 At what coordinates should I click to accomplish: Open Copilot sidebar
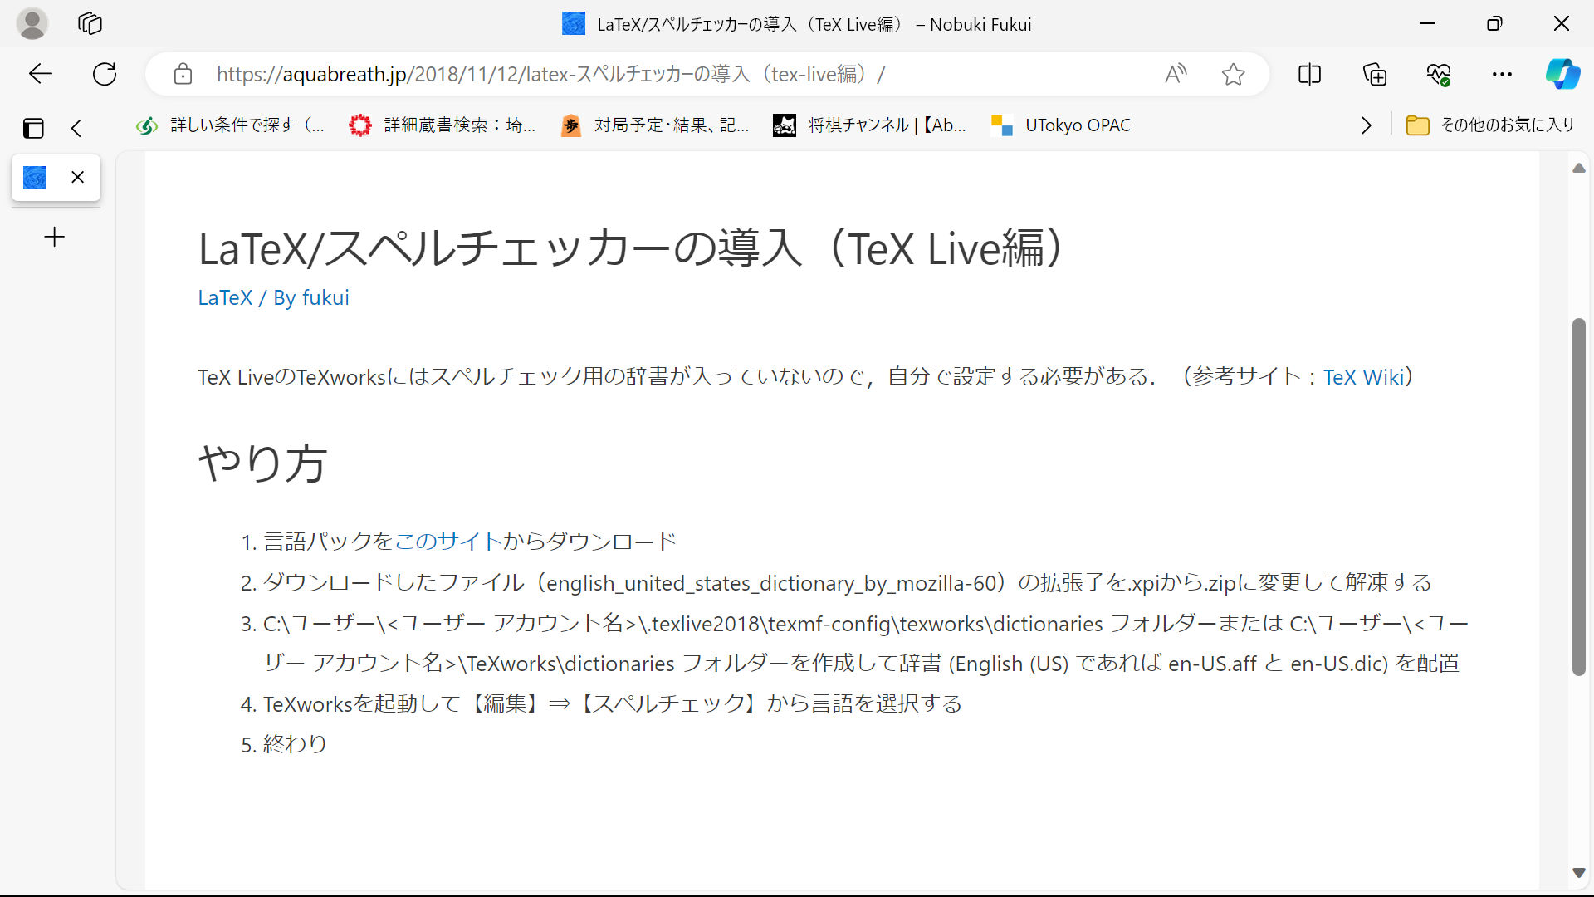pos(1562,74)
